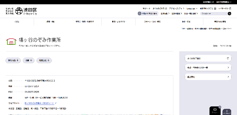Jump to page top arrow button
237x115 pixels.
pos(227,112)
